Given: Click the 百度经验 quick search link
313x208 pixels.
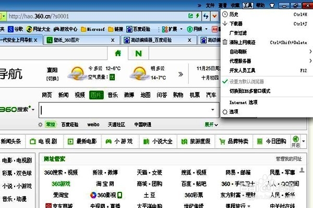Looking at the screenshot, I should click(x=70, y=125).
